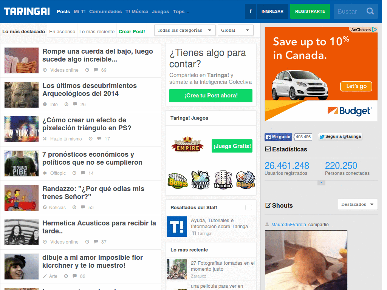The height and width of the screenshot is (290, 387).
Task: Open the Bataille Navale game icon
Action: (x=200, y=180)
